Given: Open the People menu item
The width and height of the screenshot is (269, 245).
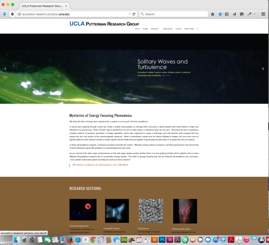Looking at the screenshot, I should coord(145,29).
